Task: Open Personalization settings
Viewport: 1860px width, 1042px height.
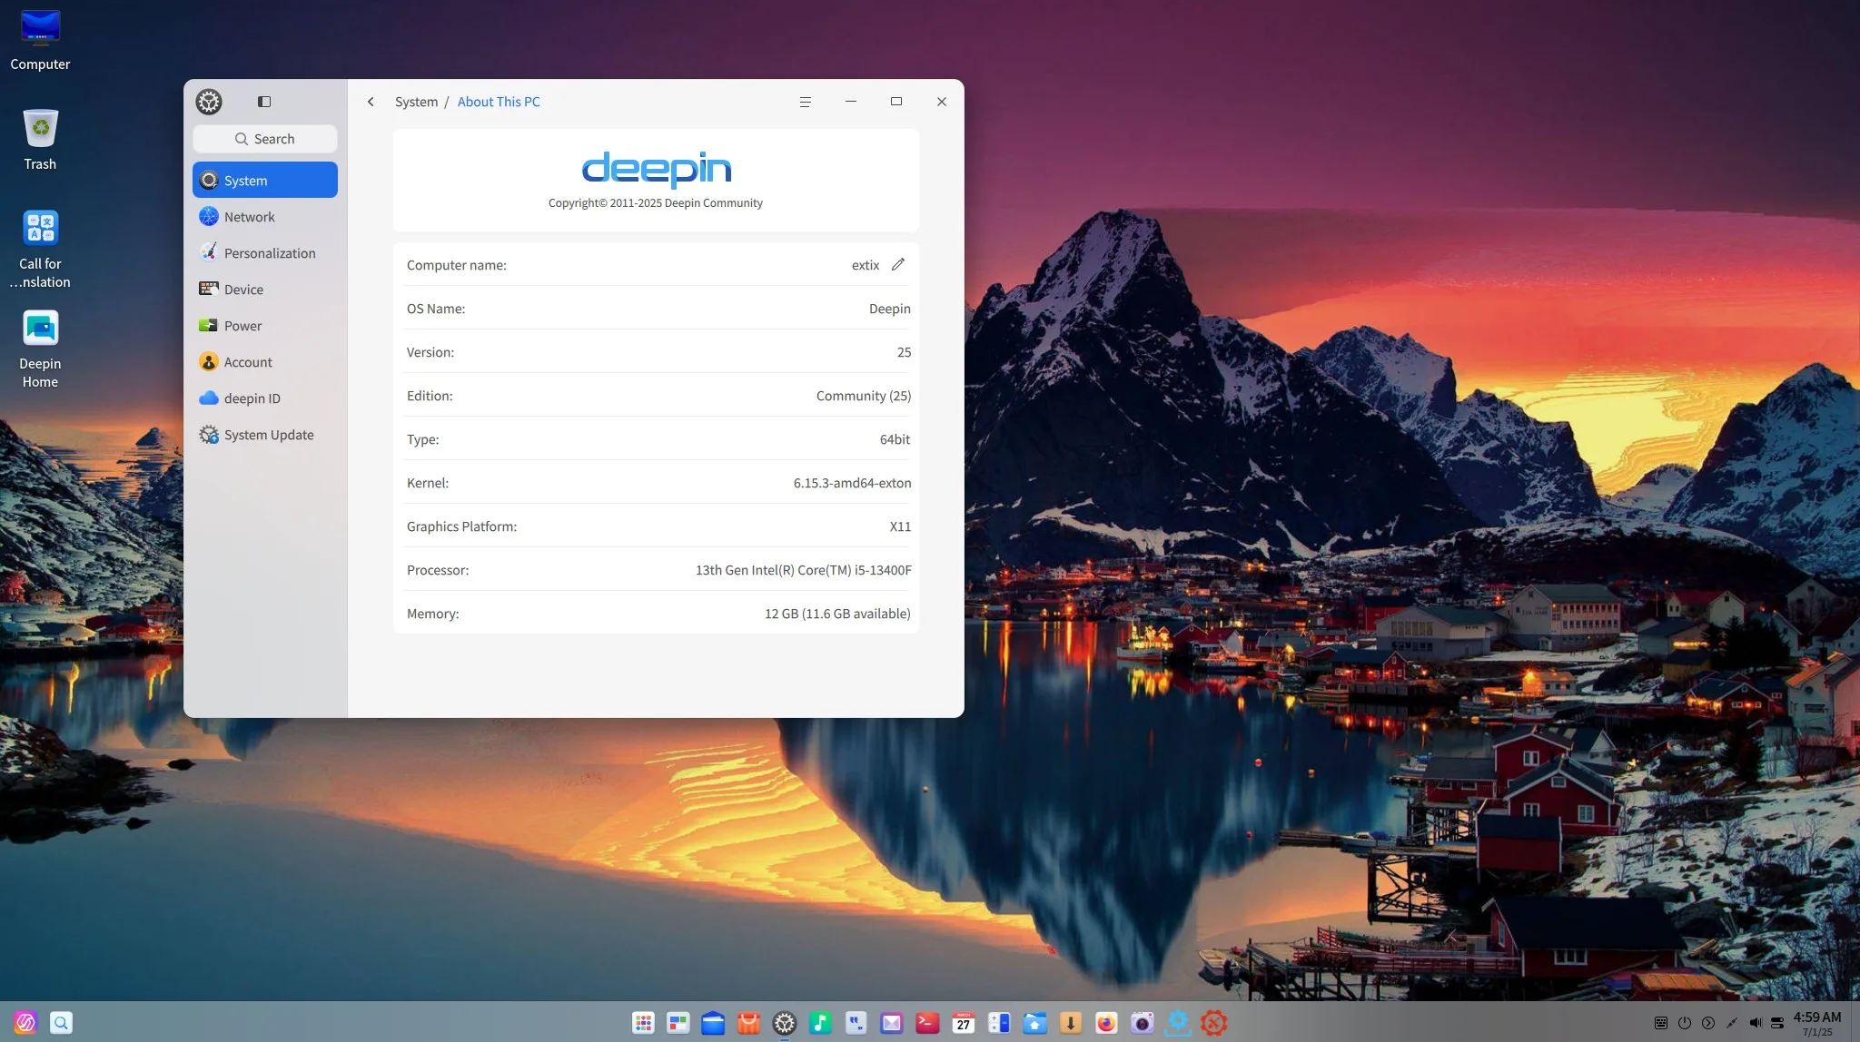Action: tap(269, 253)
